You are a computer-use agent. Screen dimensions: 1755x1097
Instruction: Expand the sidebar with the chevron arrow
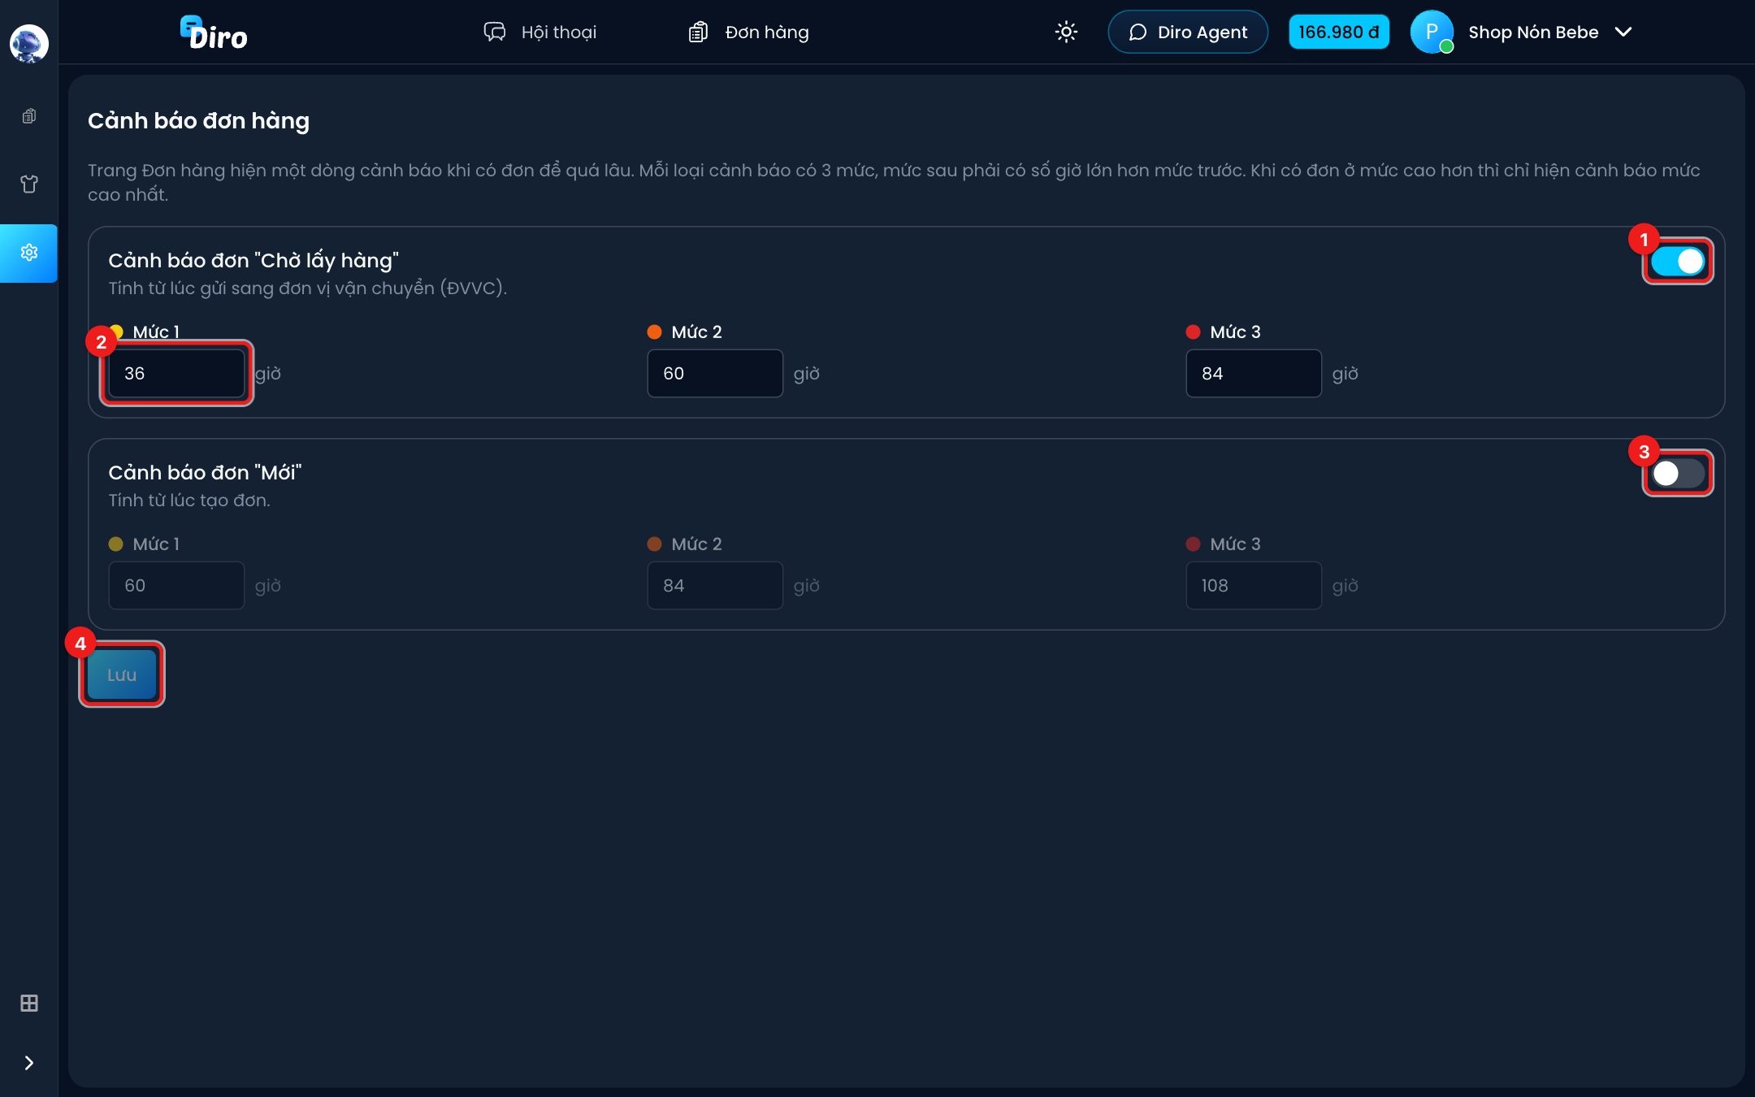click(x=29, y=1063)
